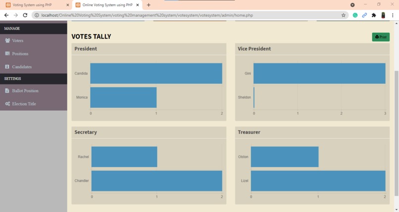Click the Vice President chart title
The height and width of the screenshot is (212, 399).
(x=254, y=49)
